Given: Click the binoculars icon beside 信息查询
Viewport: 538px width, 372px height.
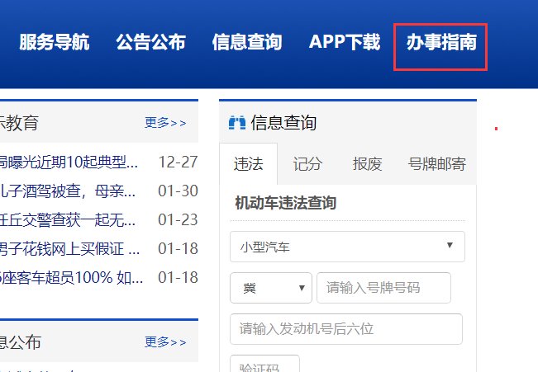Looking at the screenshot, I should tap(237, 123).
